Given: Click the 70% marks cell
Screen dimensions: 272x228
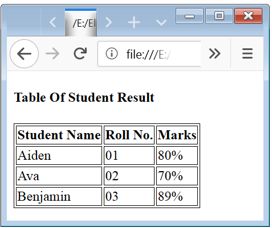Looking at the screenshot, I should (177, 176).
